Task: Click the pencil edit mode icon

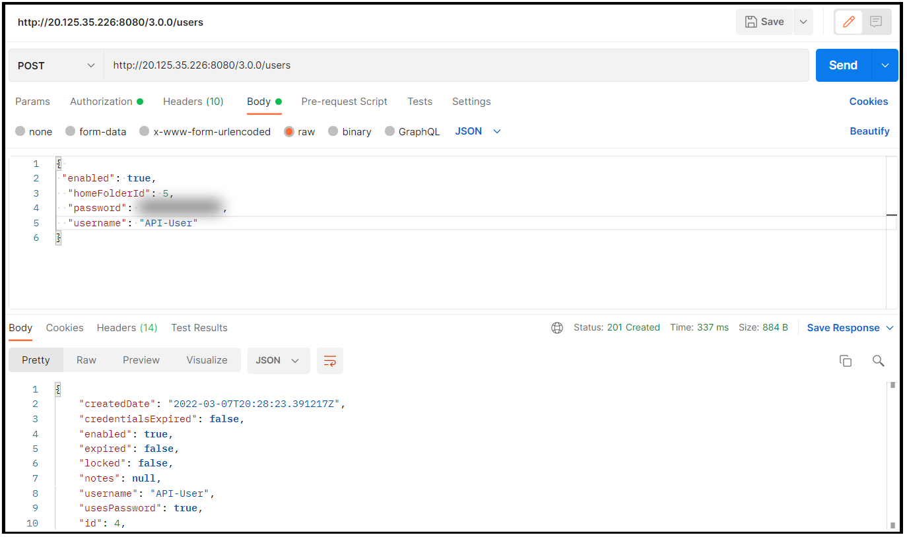Action: pos(849,22)
